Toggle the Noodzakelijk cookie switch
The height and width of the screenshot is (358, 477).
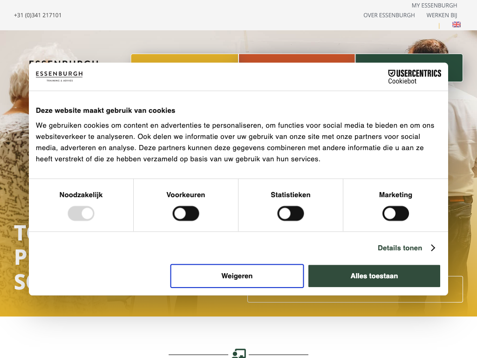tap(81, 214)
